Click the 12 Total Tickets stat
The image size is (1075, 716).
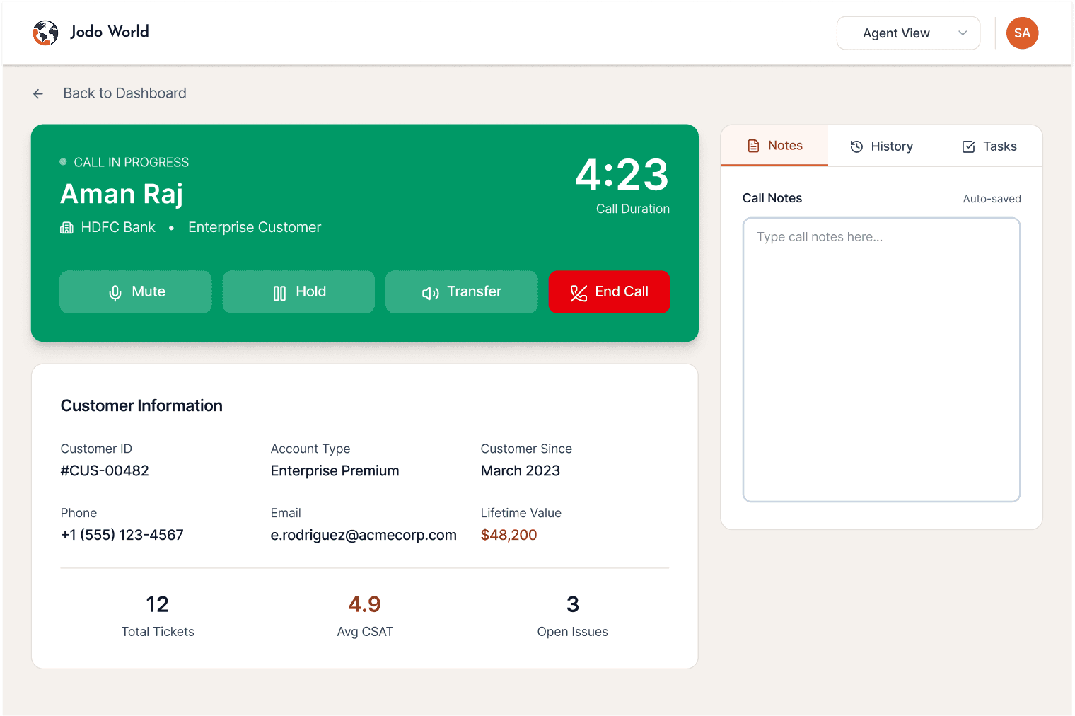(158, 616)
